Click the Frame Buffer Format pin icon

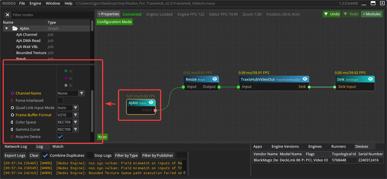click(12, 115)
